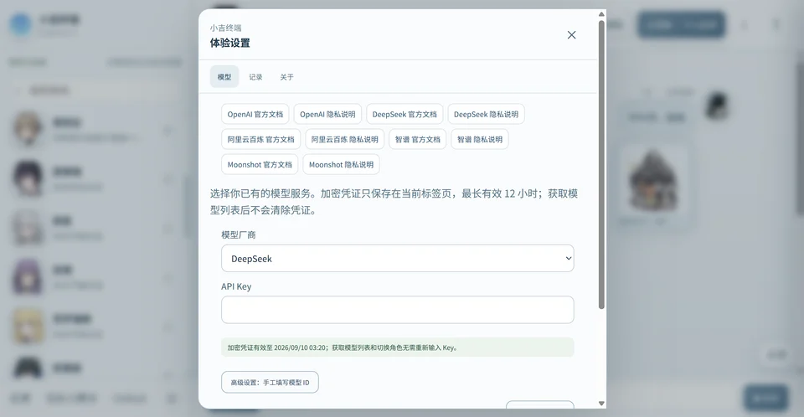The height and width of the screenshot is (417, 804).
Task: Click 高级设置：手工填写模型 ID button
Action: 270,382
